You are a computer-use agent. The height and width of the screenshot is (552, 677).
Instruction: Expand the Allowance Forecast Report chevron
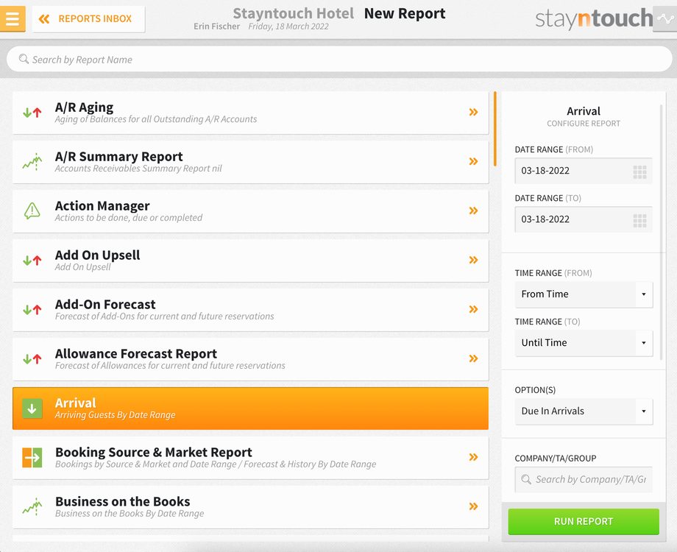(x=474, y=358)
